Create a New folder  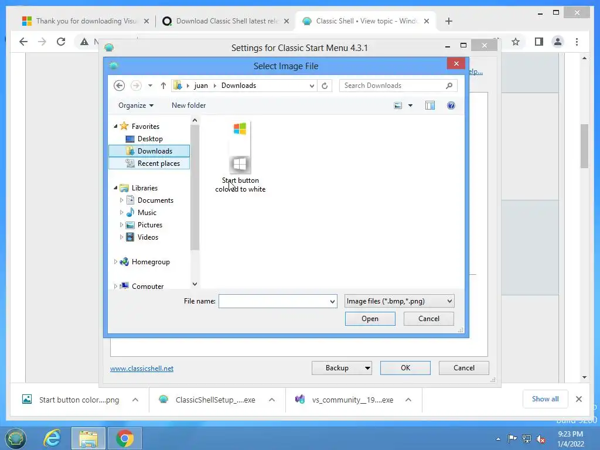point(189,105)
